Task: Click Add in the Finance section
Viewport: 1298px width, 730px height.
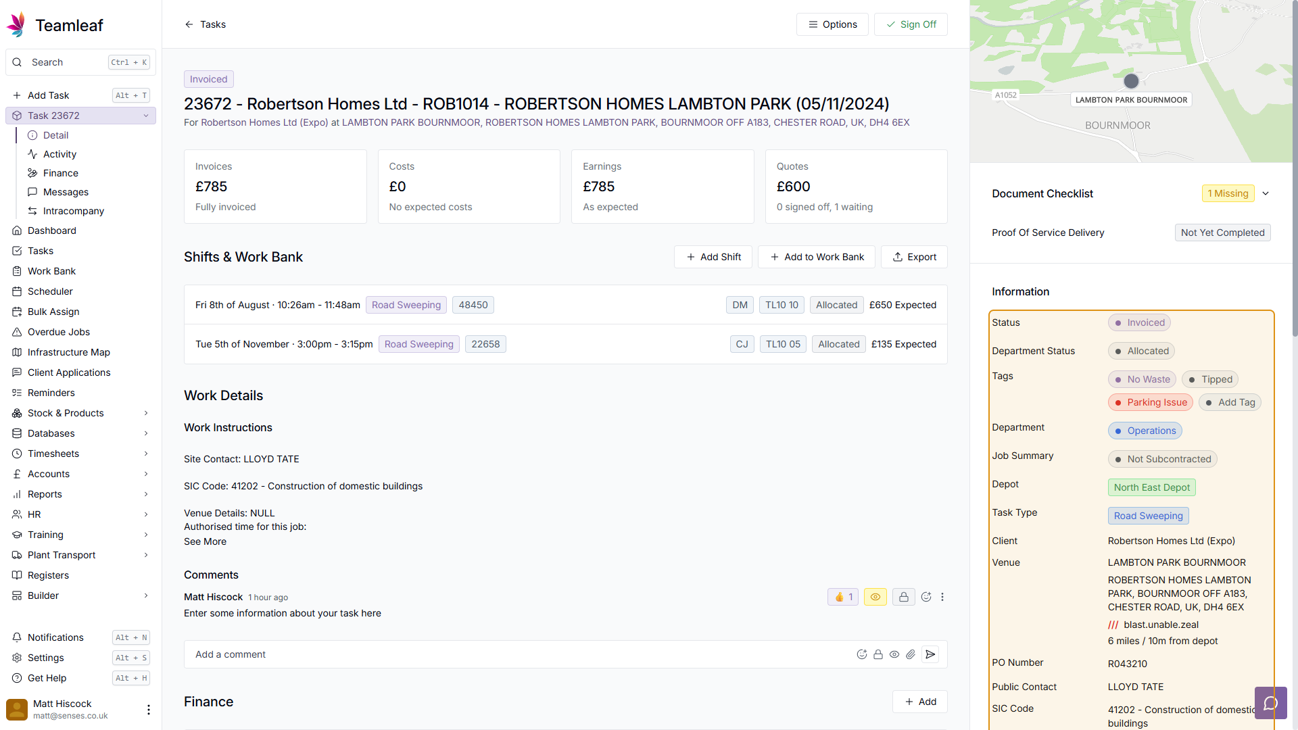Action: coord(920,702)
